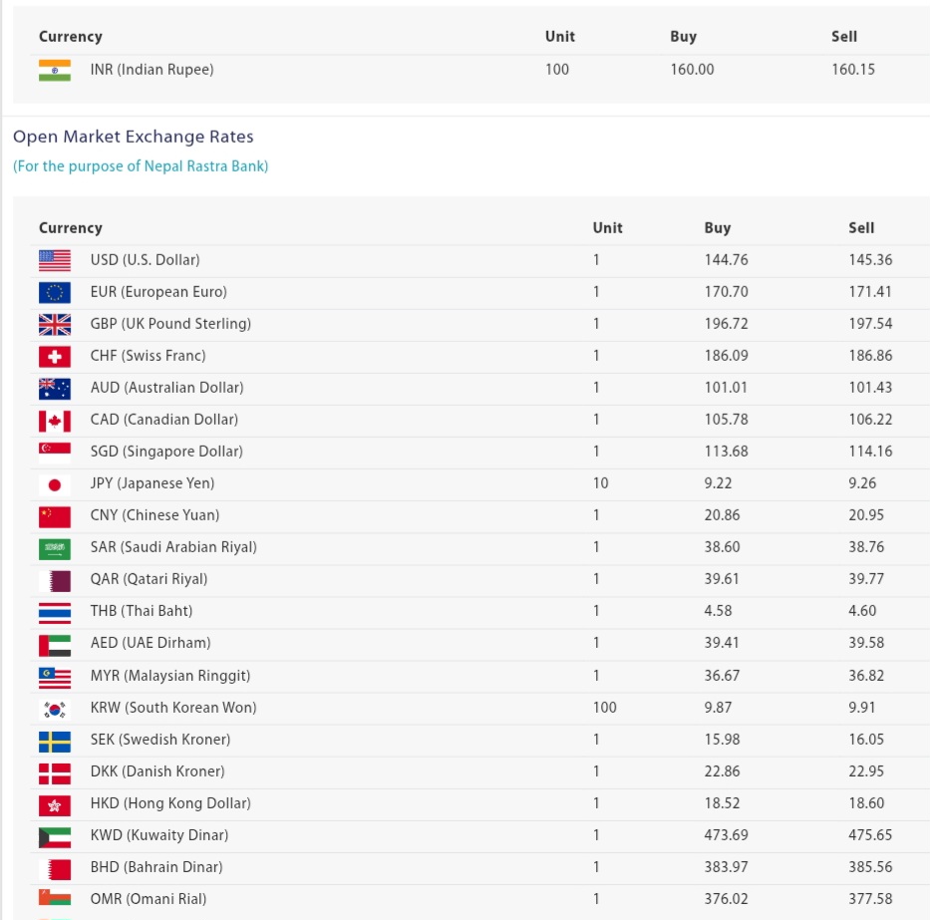930x920 pixels.
Task: Click the Indian flag icon beside INR
Action: [55, 70]
